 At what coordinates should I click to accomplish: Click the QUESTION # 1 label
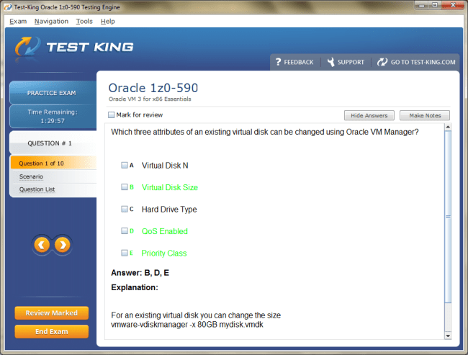click(50, 143)
